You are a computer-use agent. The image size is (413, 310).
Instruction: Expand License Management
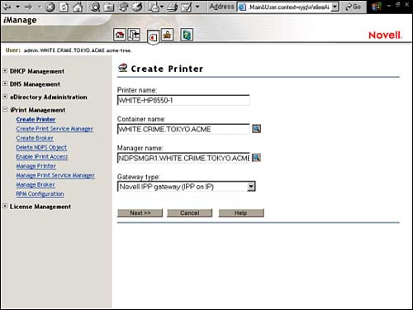click(5, 206)
